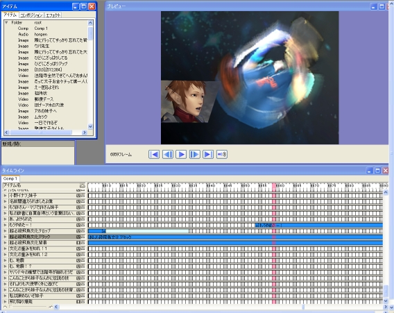
Task: Click the item list scroll down arrow
Action: tap(90, 126)
